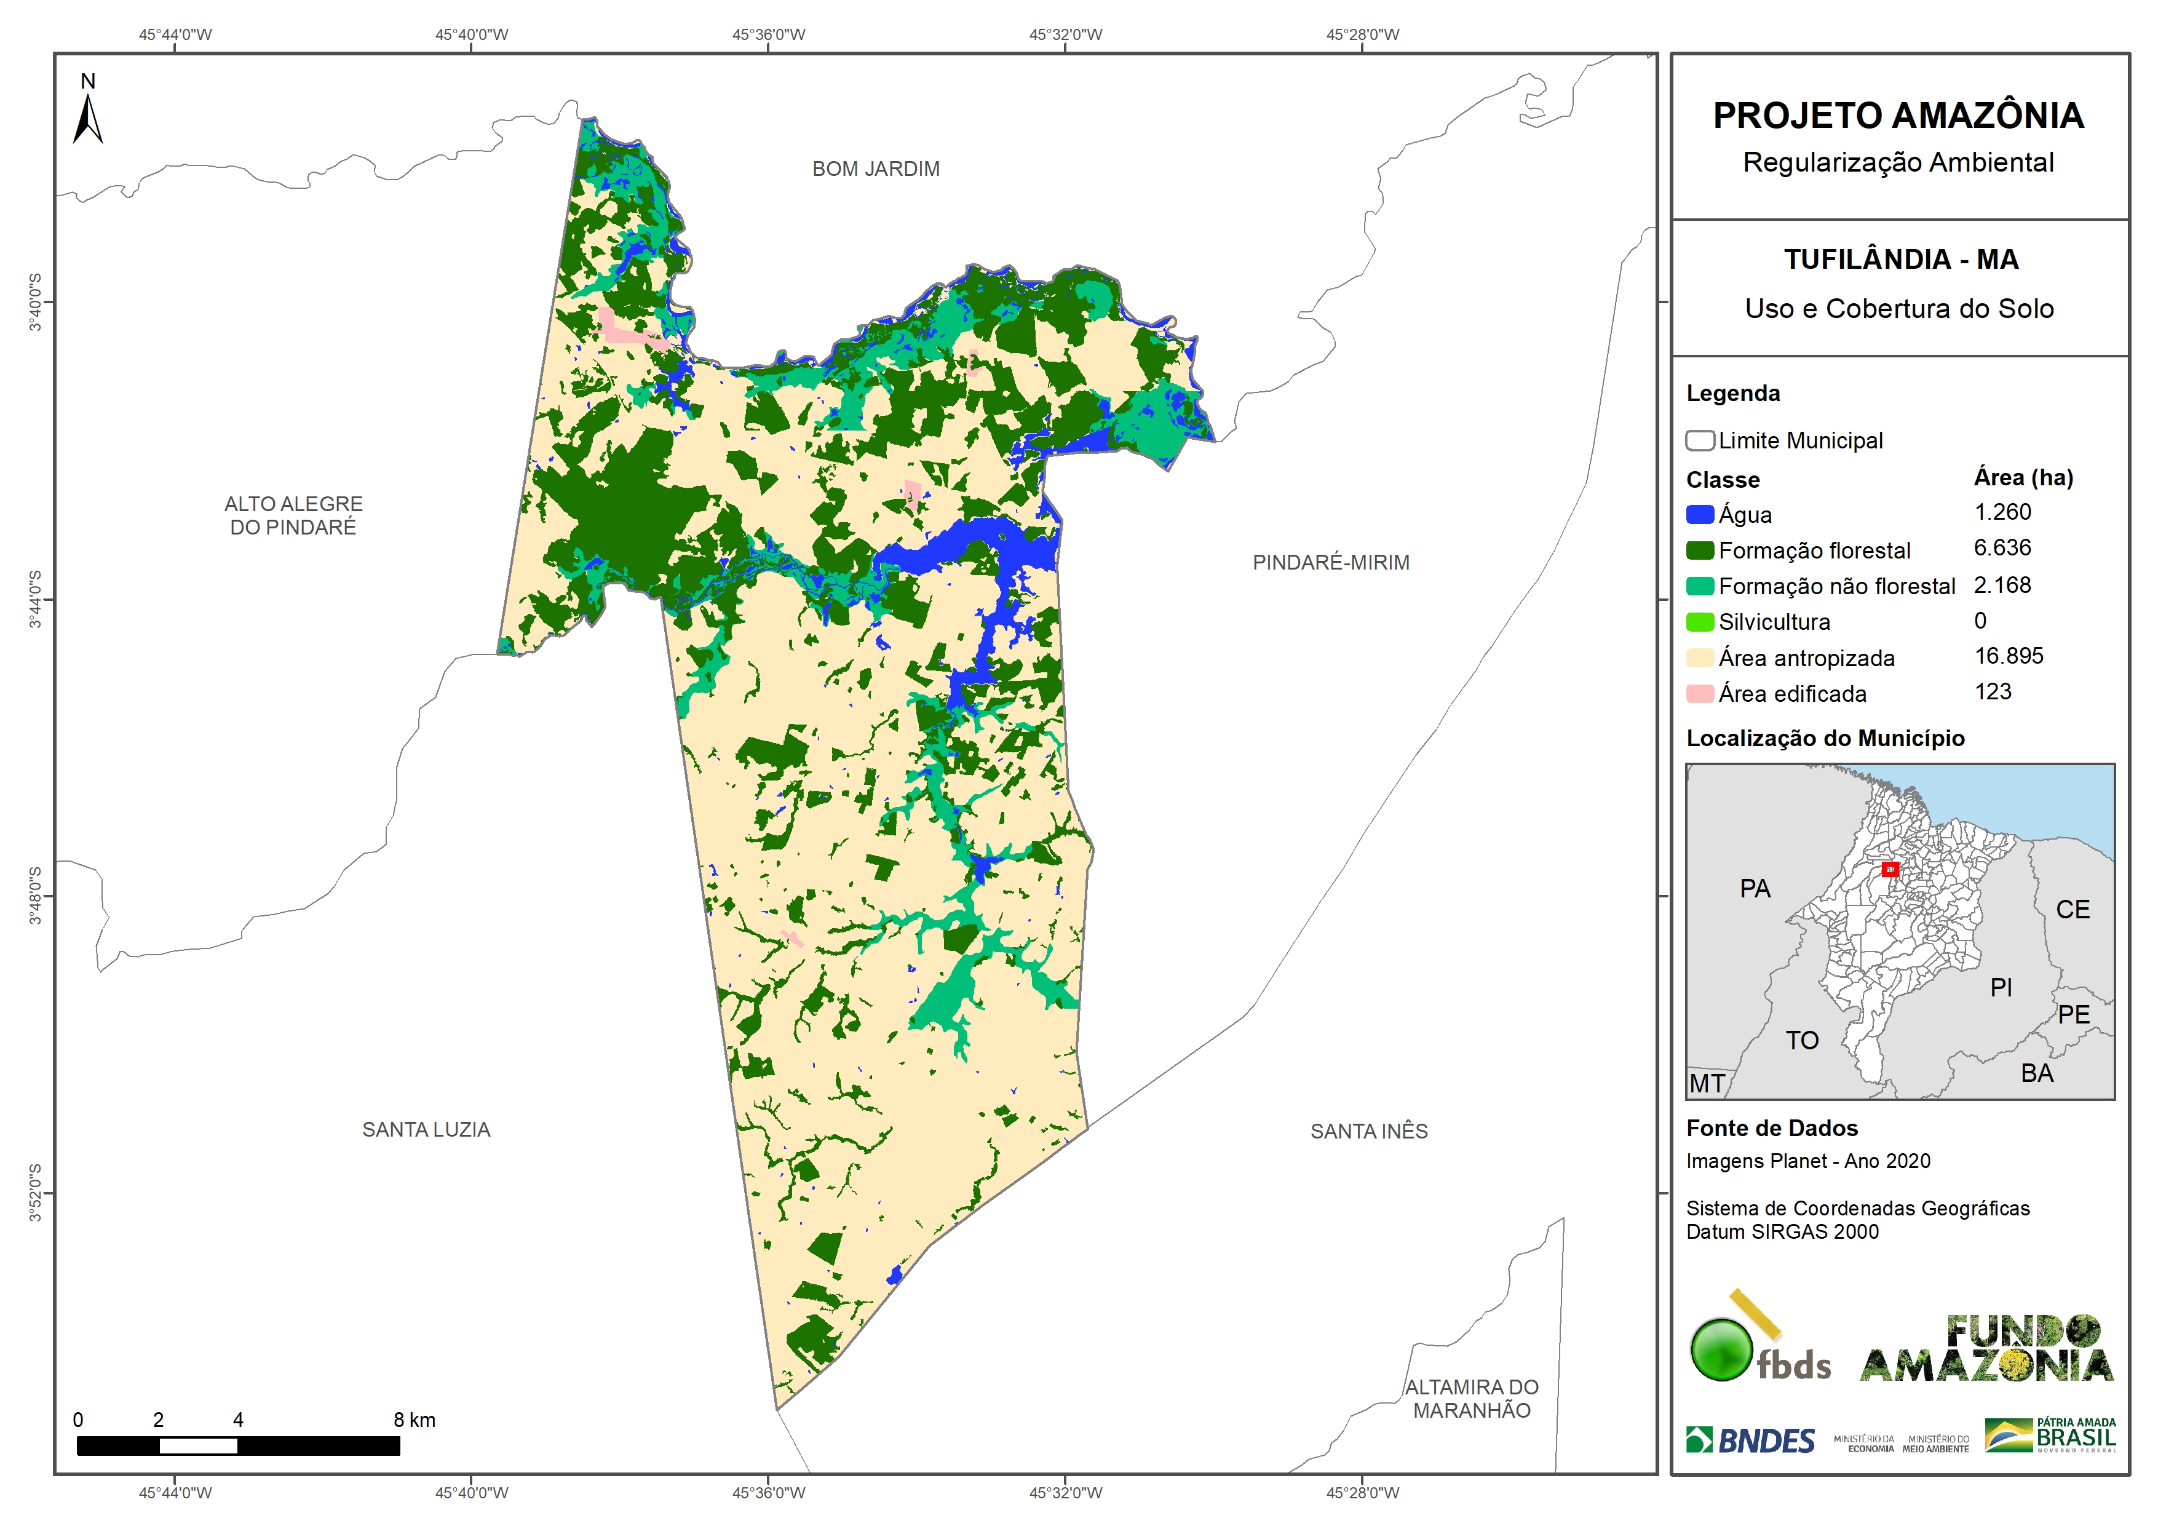Click the BNDES logo
Screen dimensions: 2158x1526
point(1750,1441)
